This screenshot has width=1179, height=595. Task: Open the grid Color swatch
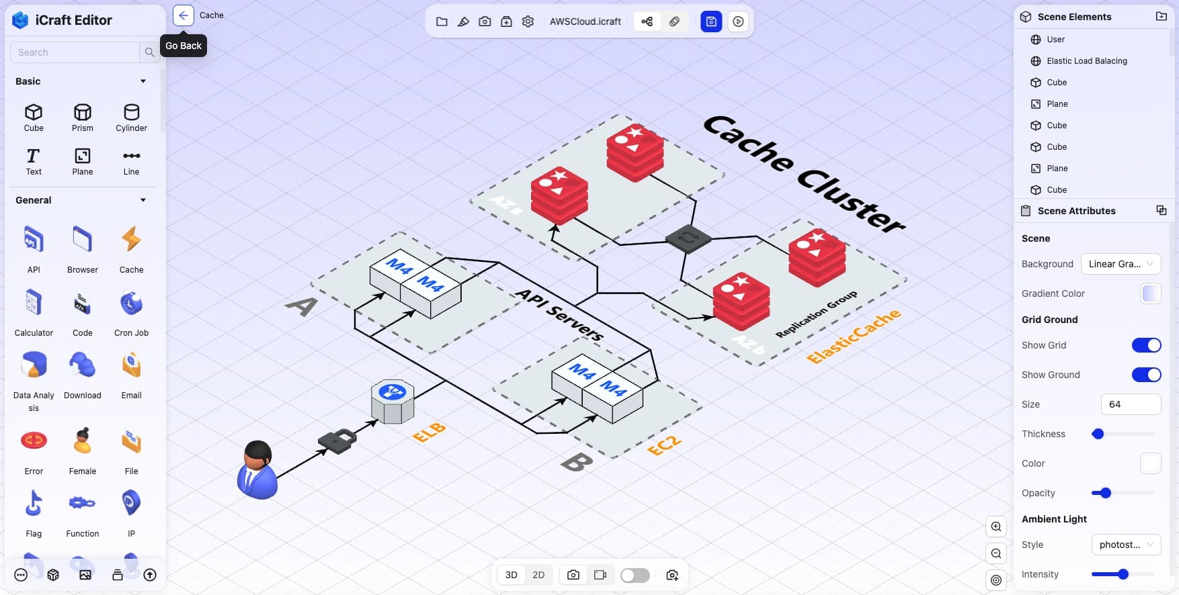(x=1150, y=463)
